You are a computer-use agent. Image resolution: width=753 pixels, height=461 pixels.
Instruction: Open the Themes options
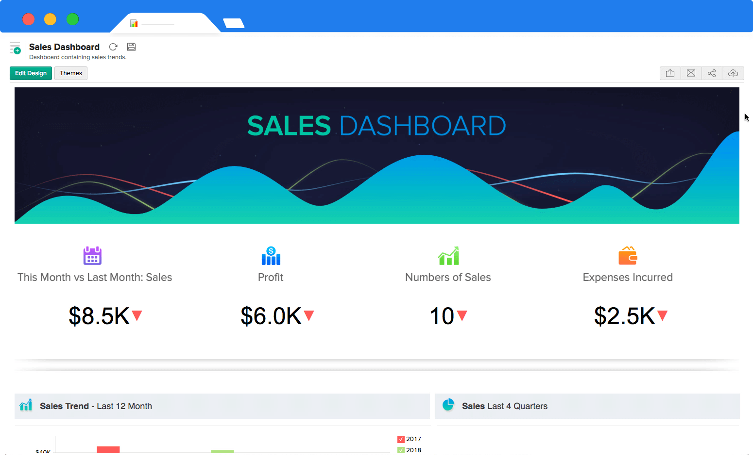pos(71,73)
